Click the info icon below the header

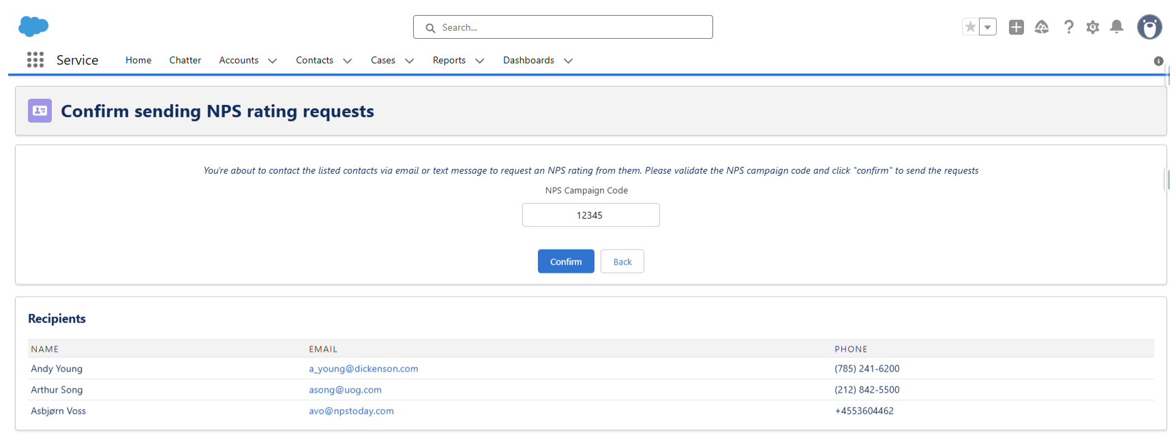coord(1158,61)
